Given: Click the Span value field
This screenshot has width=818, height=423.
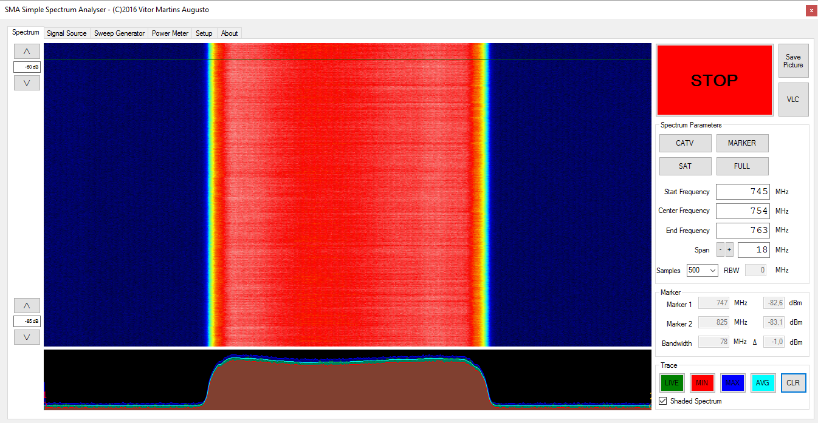Looking at the screenshot, I should tap(754, 250).
